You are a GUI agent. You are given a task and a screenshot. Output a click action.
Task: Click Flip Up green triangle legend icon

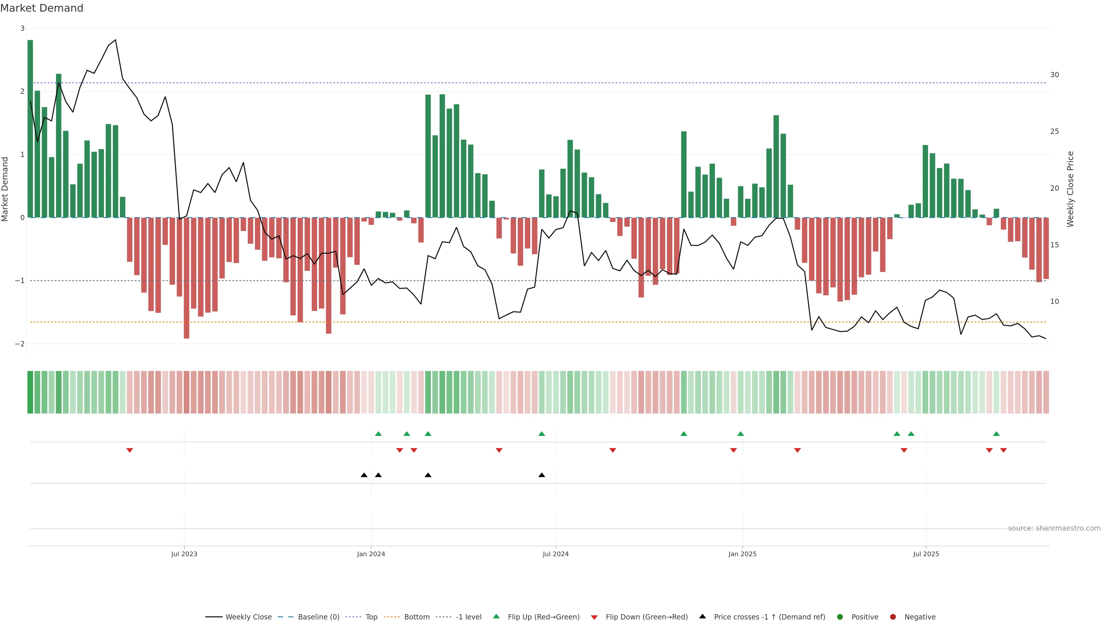[497, 616]
